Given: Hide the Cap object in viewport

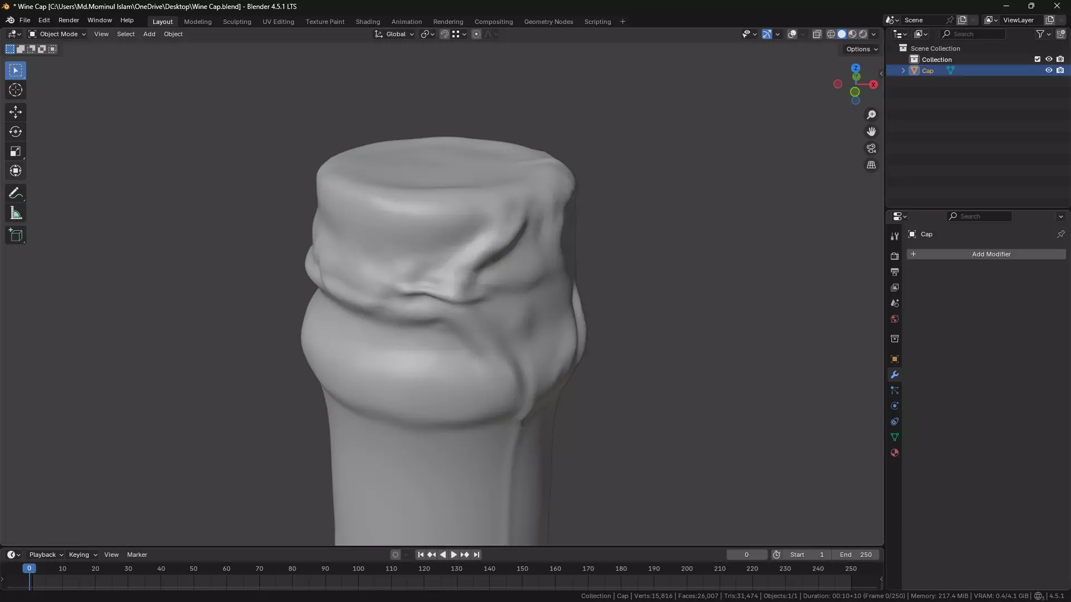Looking at the screenshot, I should pyautogui.click(x=1049, y=70).
